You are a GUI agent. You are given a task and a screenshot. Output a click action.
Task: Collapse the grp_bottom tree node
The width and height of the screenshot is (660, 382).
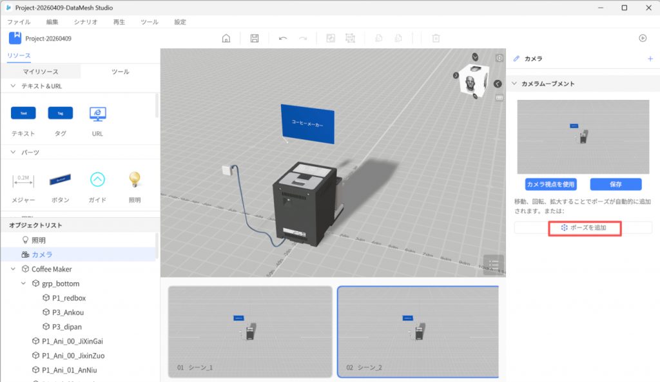pos(24,283)
